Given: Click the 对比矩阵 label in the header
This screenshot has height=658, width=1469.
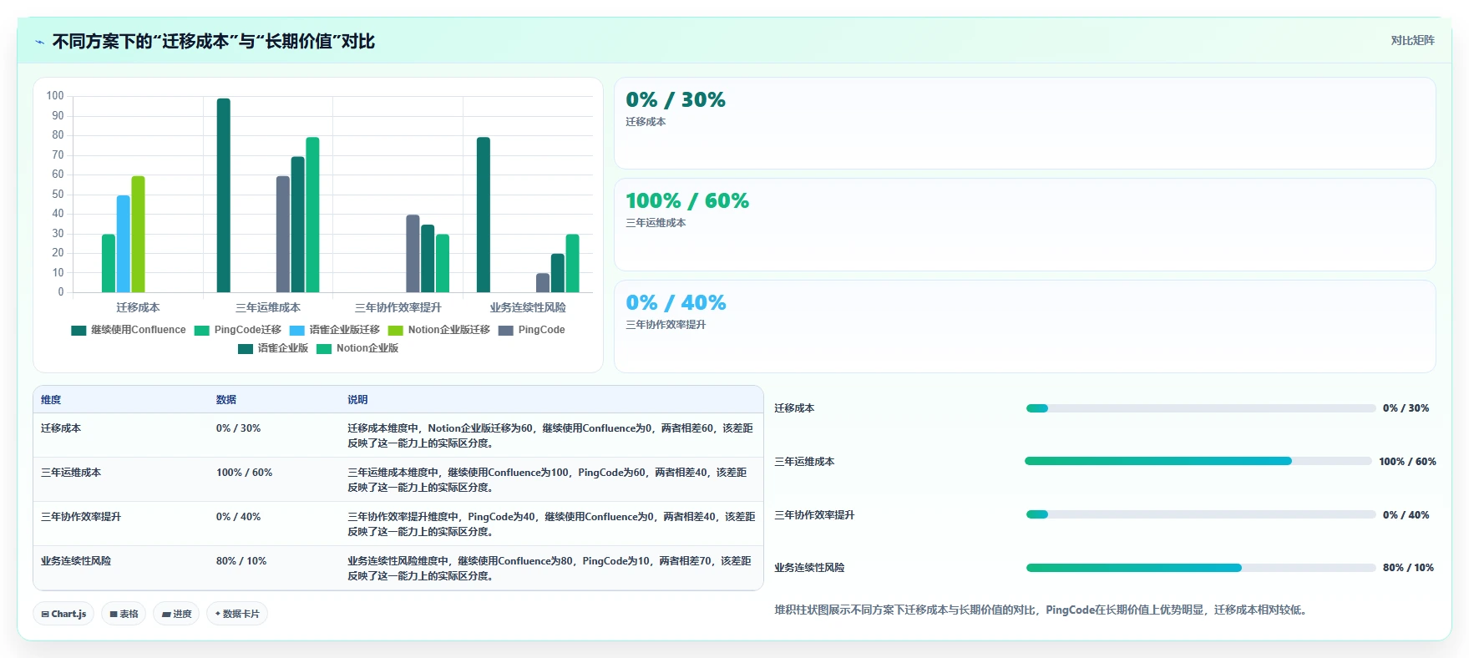Looking at the screenshot, I should tap(1412, 40).
